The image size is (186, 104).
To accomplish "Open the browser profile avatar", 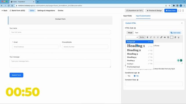I will [x=181, y=5].
